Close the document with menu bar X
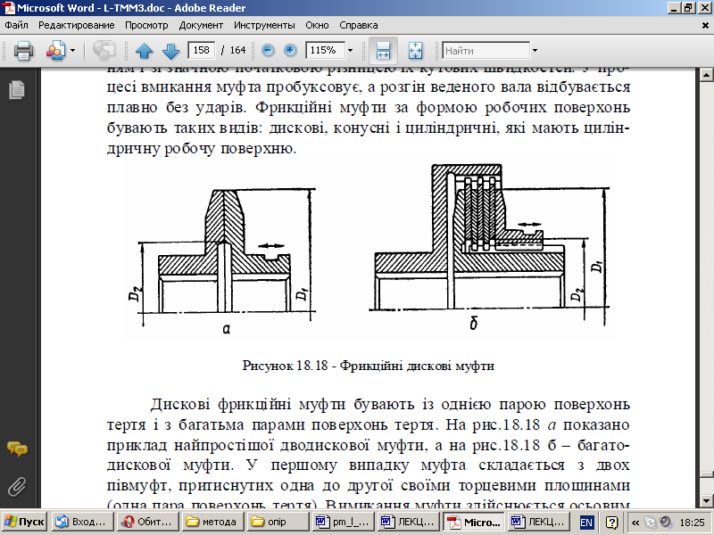Viewport: 714px width, 535px height. 705,26
